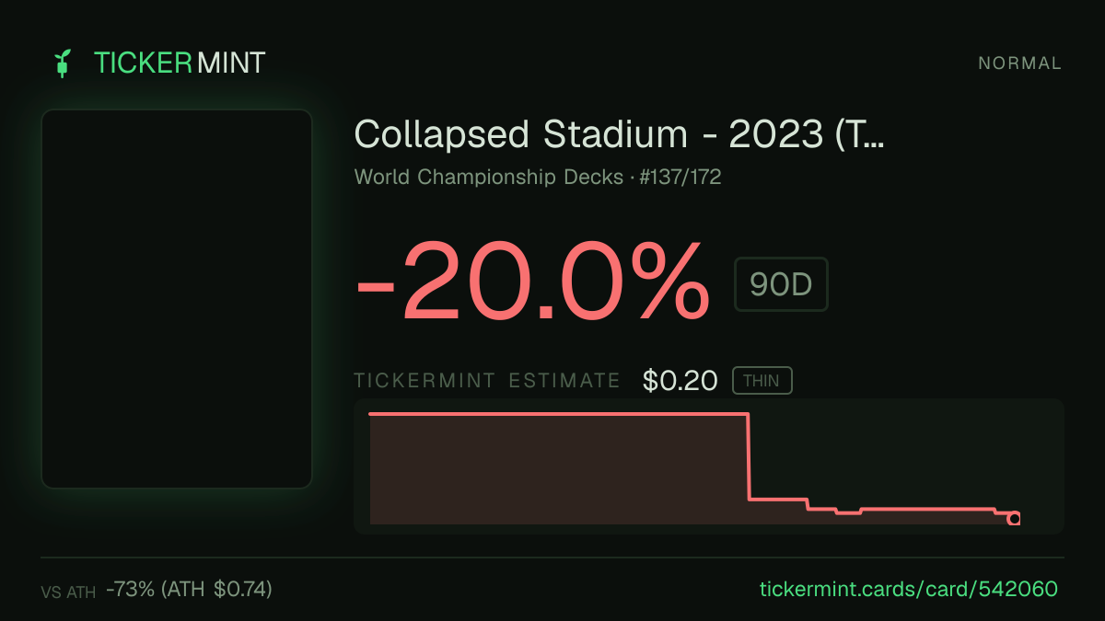Click the Collapsed Stadium - 2023 card title
Screen dimensions: 1105x621
pyautogui.click(x=619, y=135)
